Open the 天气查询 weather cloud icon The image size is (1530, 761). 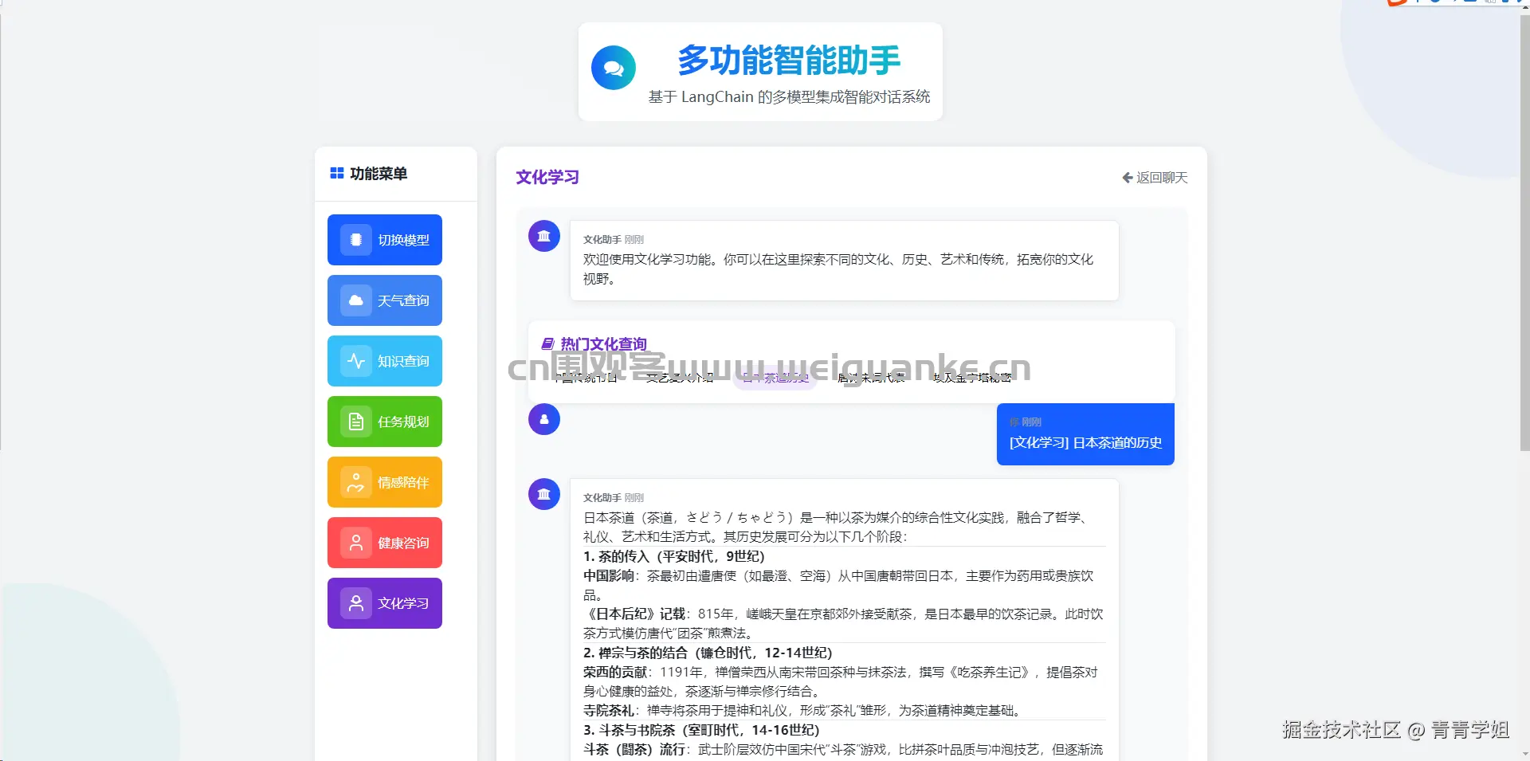[x=355, y=300]
